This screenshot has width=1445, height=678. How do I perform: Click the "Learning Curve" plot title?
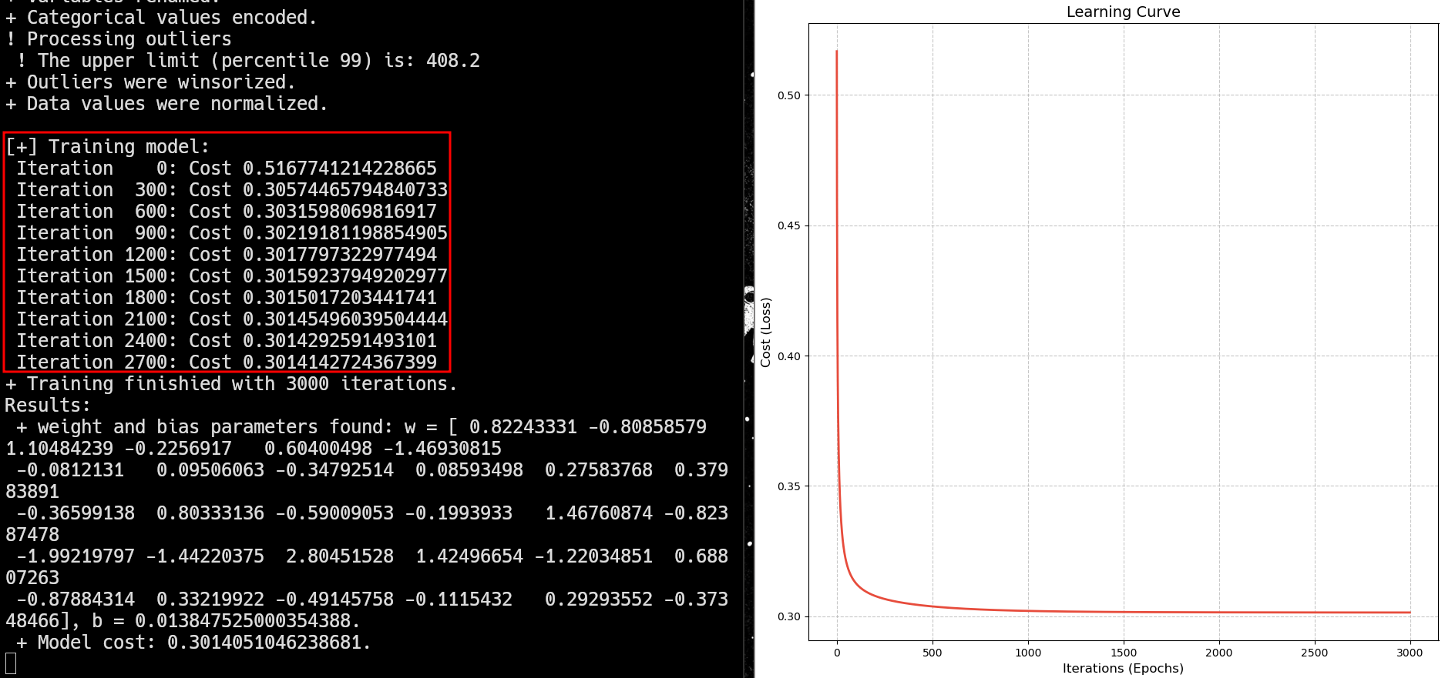point(1123,12)
